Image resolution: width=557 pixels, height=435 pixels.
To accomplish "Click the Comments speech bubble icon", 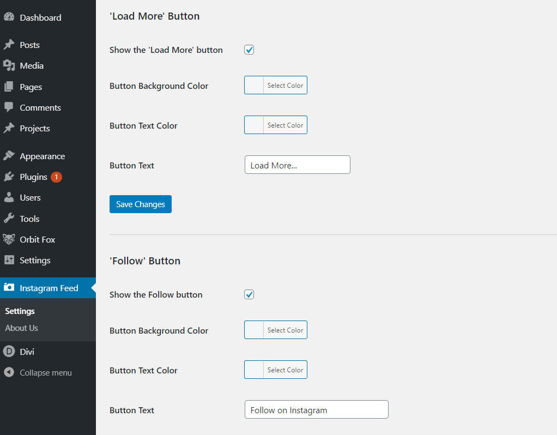I will click(x=9, y=107).
